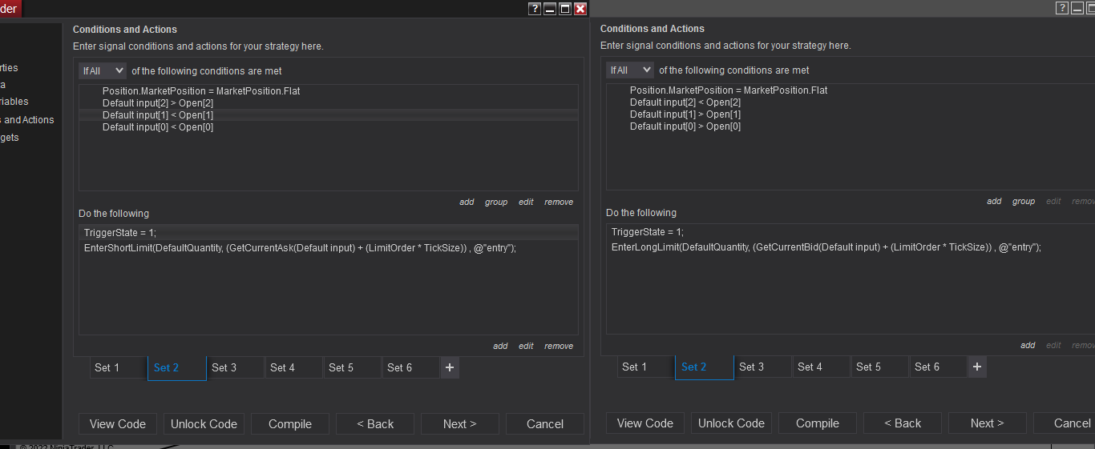
Task: Click remove under the left conditions list
Action: coord(559,202)
